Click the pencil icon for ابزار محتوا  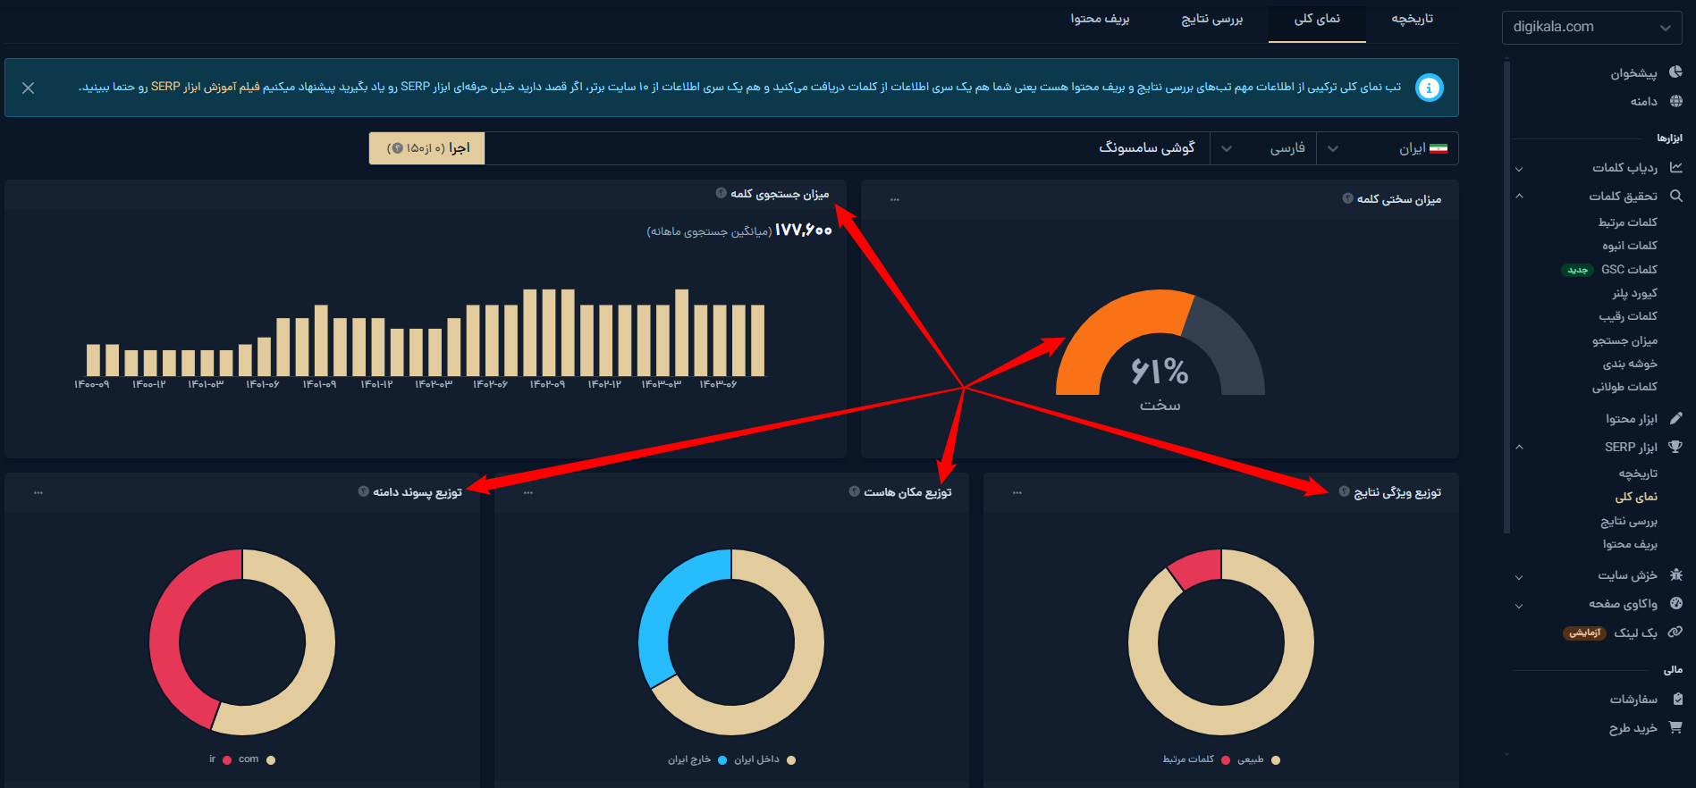pos(1675,418)
